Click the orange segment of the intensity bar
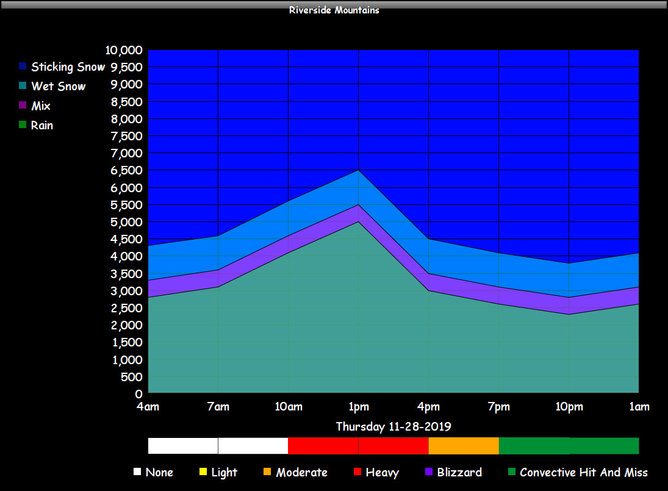 coord(464,446)
